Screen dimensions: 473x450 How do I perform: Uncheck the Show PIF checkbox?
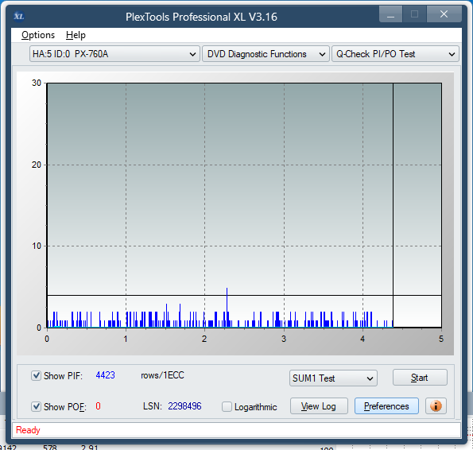(x=37, y=375)
